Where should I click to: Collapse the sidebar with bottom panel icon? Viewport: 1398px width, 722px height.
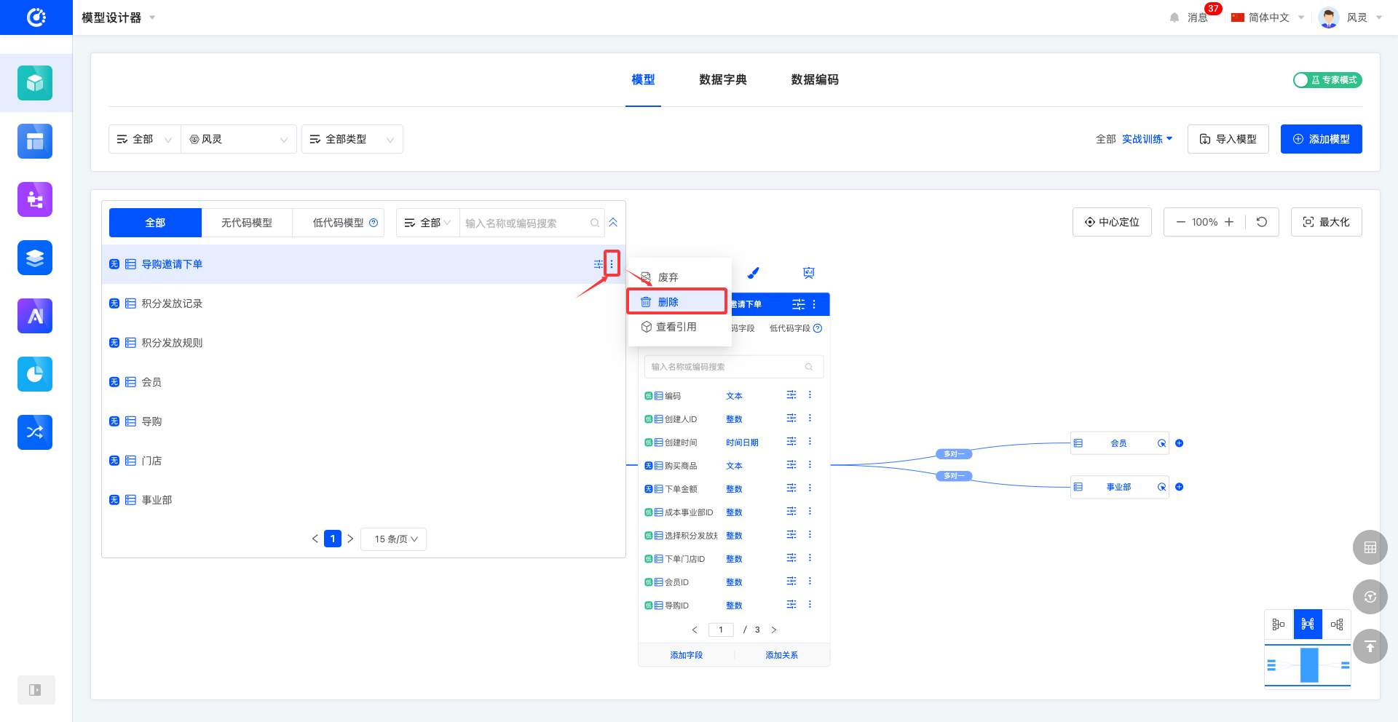coord(36,690)
